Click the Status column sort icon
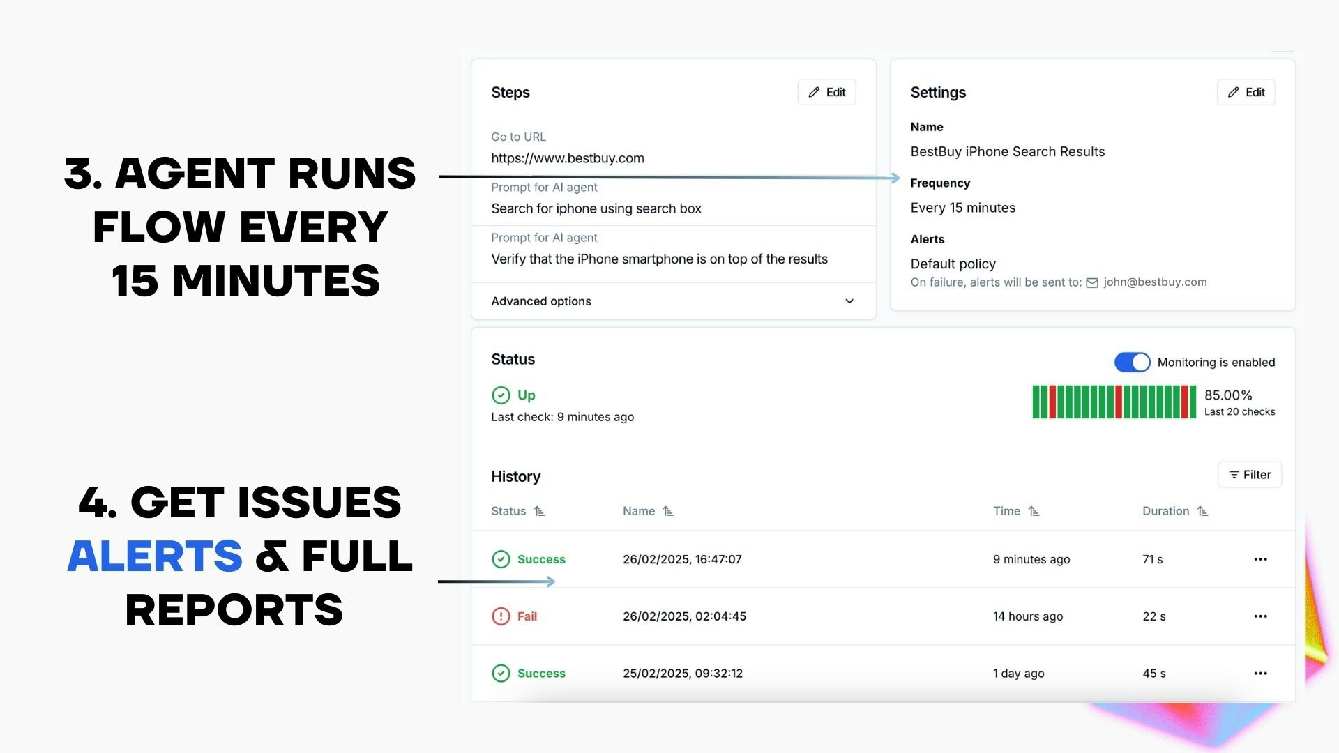 click(539, 511)
